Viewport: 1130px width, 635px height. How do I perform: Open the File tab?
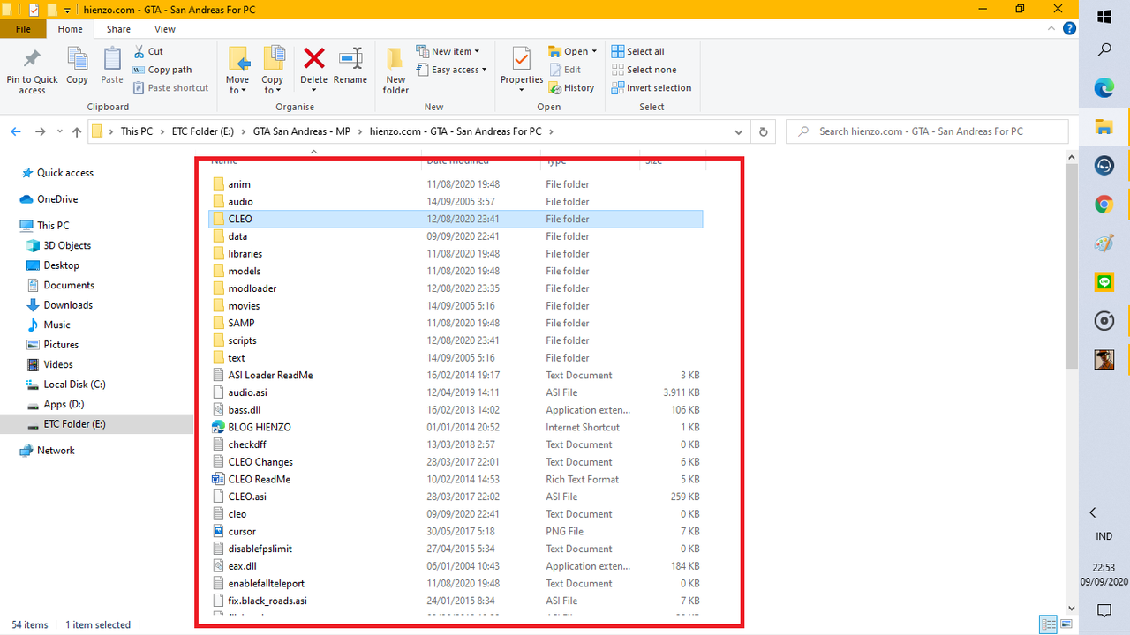click(24, 29)
